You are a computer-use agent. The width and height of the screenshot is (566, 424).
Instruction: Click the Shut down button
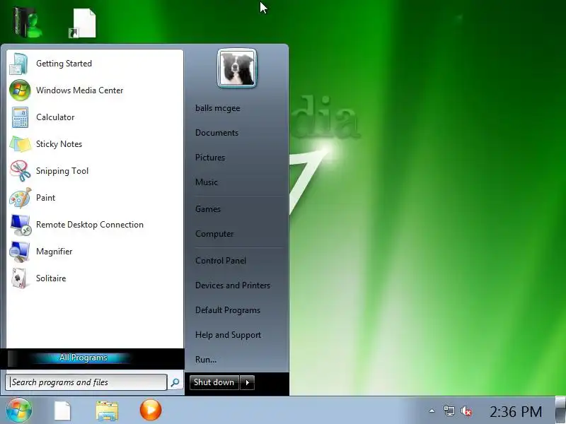(x=214, y=382)
